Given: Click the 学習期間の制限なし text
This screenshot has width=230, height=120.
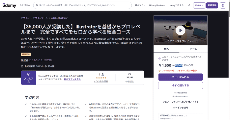Looking at the screenshot, I should [x=181, y=96].
